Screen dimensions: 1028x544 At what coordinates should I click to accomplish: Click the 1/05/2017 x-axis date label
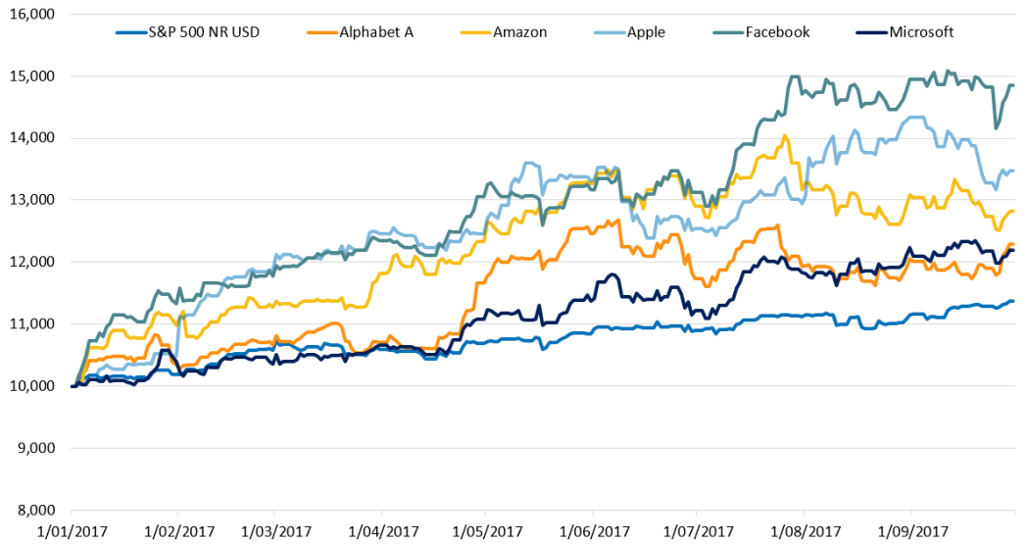(x=485, y=530)
